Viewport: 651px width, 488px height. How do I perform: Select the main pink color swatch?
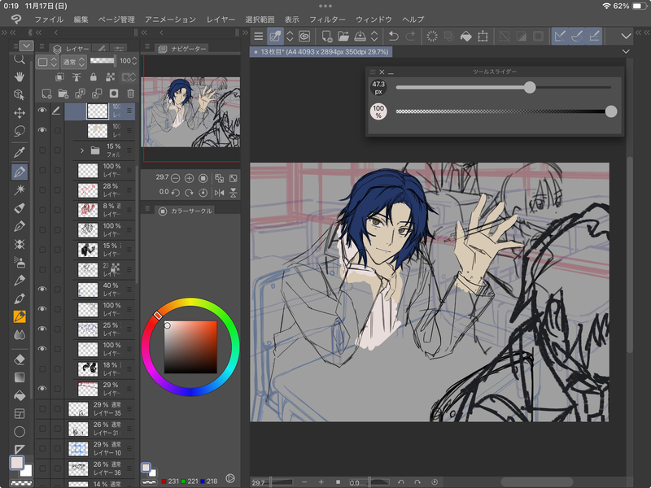pos(16,463)
